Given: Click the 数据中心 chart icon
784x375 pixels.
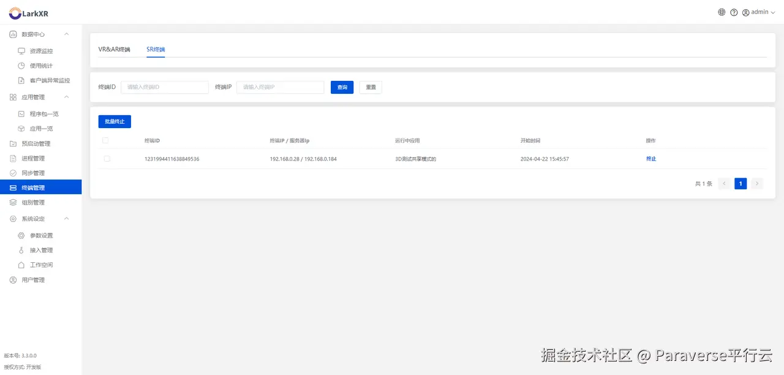Looking at the screenshot, I should (13, 34).
